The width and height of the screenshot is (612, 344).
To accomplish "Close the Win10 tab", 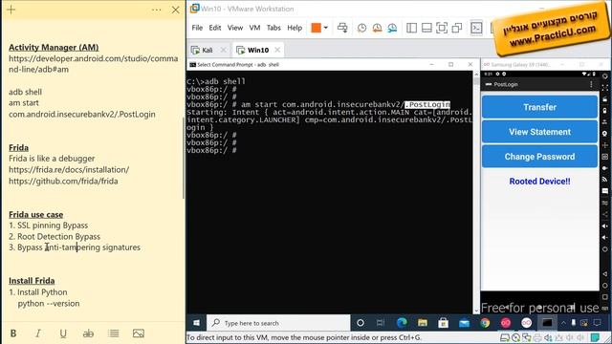I will [x=277, y=50].
